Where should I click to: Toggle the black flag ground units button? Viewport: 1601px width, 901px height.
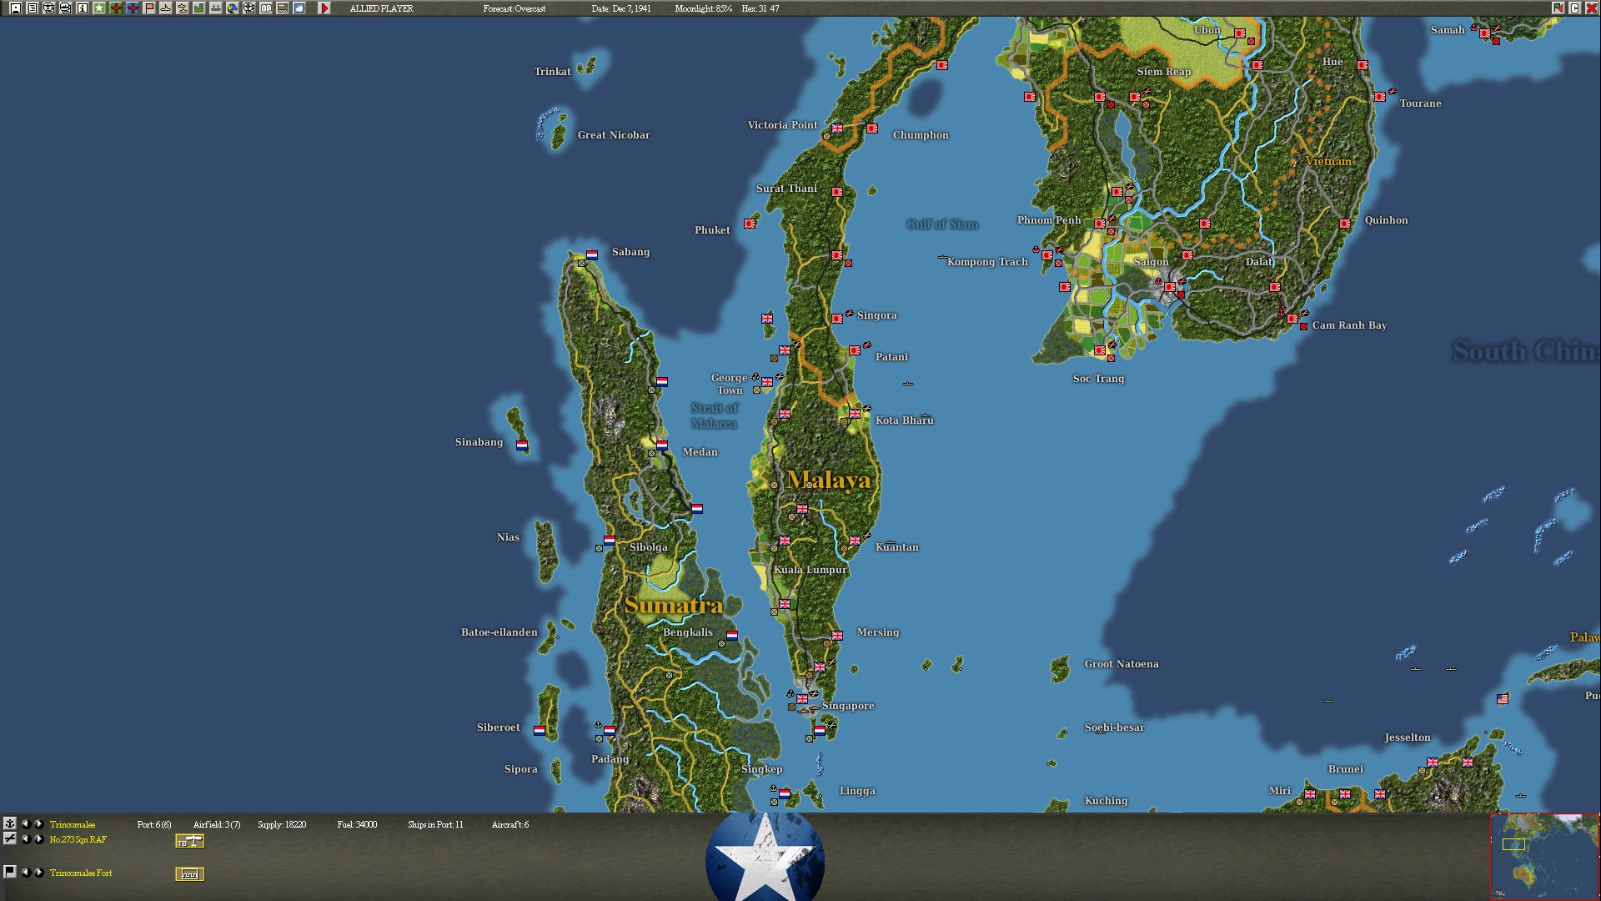pos(10,872)
